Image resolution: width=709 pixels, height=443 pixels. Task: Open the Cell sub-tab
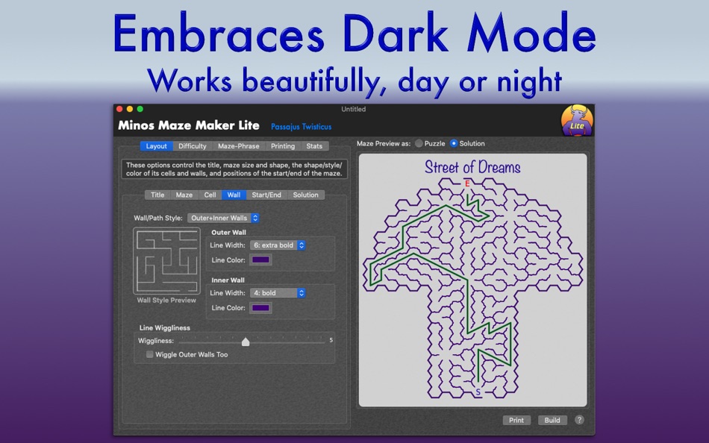point(210,195)
